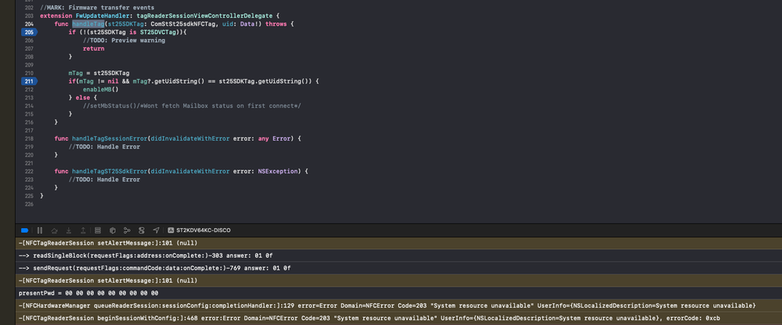This screenshot has height=325, width=782.
Task: Click the 'MARK: Firmware transfer events' comment
Action: click(x=97, y=8)
